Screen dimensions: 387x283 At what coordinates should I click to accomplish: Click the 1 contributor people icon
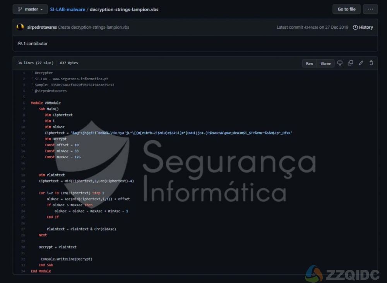coord(20,43)
